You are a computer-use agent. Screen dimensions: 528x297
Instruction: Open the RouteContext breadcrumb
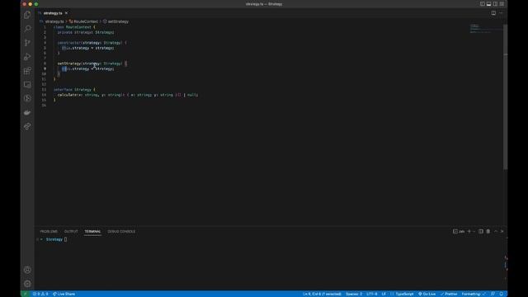point(83,21)
